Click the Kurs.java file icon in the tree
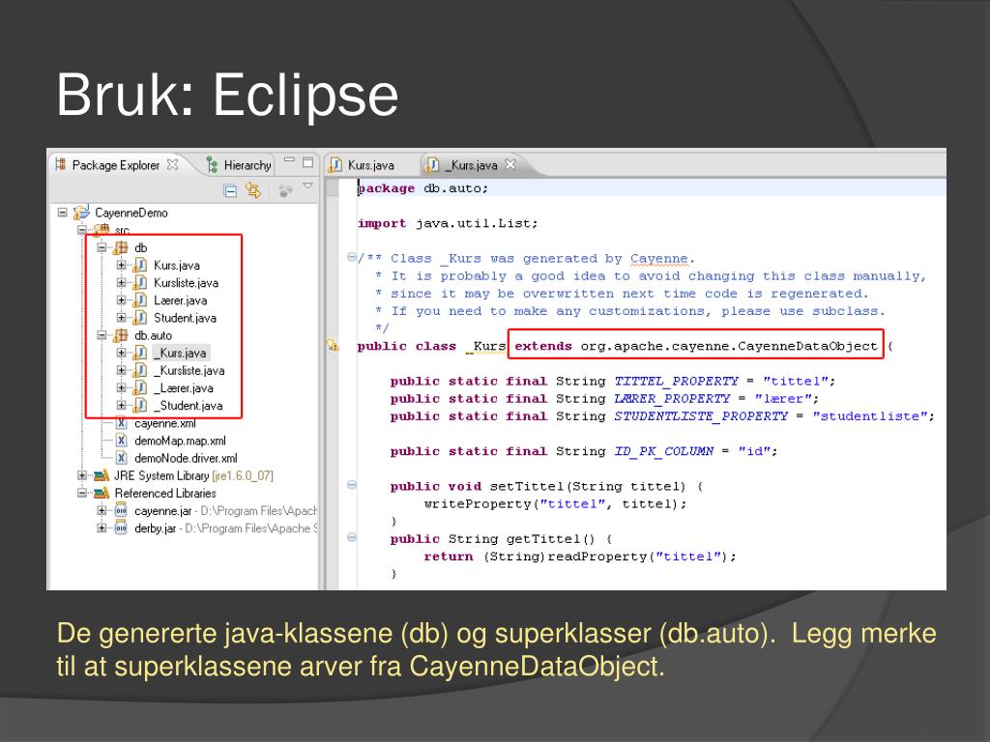The height and width of the screenshot is (742, 990). pyautogui.click(x=139, y=265)
